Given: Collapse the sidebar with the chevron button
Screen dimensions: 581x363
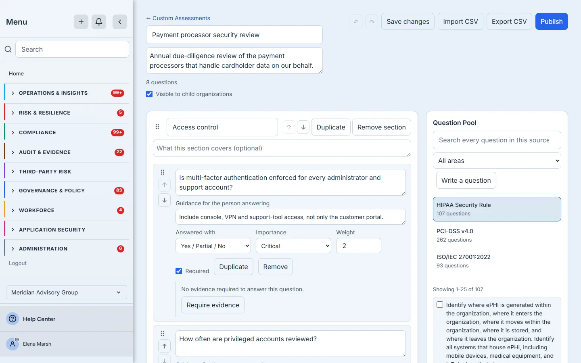Looking at the screenshot, I should [x=120, y=22].
